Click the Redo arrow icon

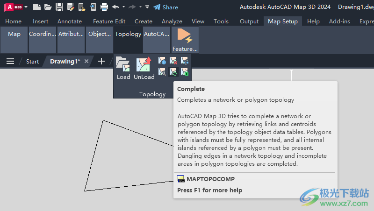click(x=132, y=7)
